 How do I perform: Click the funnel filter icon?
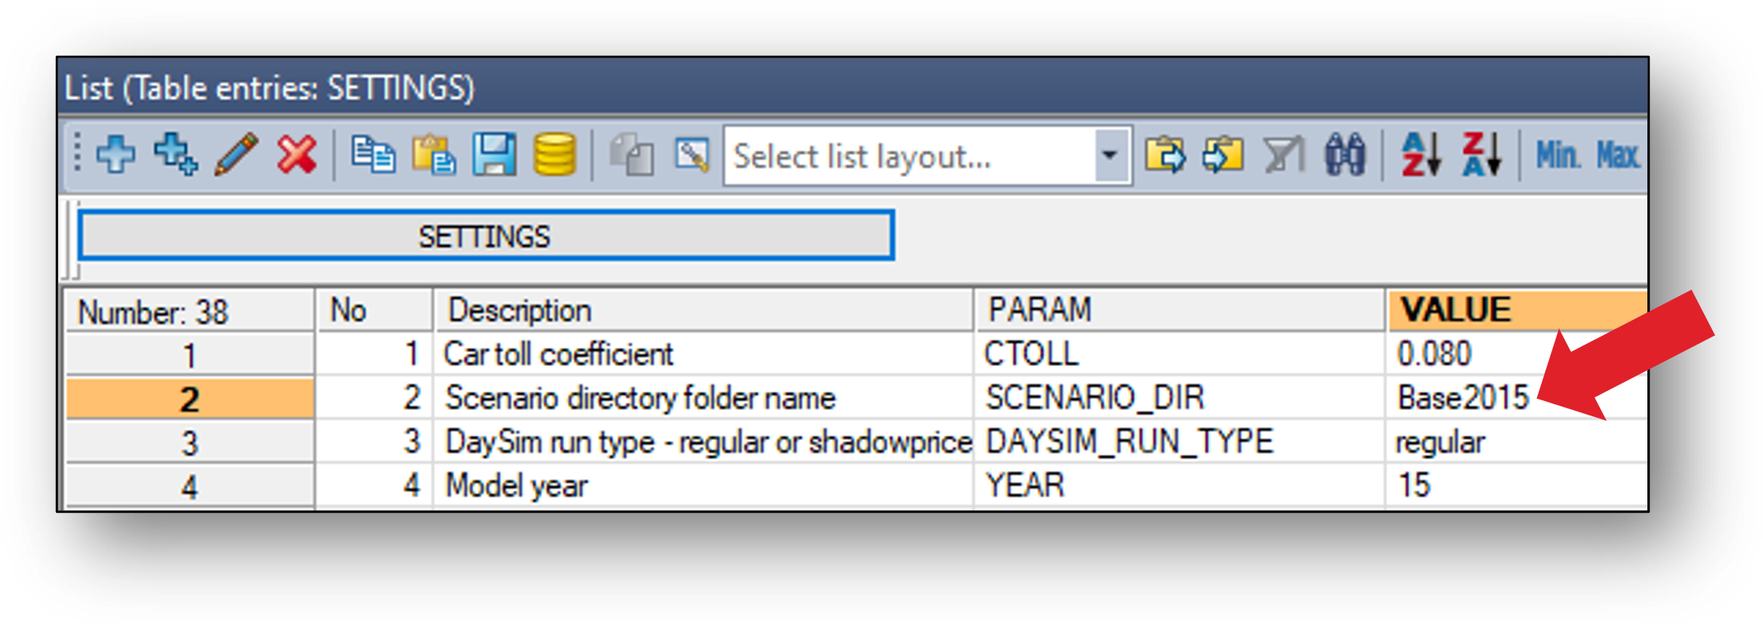click(1284, 155)
